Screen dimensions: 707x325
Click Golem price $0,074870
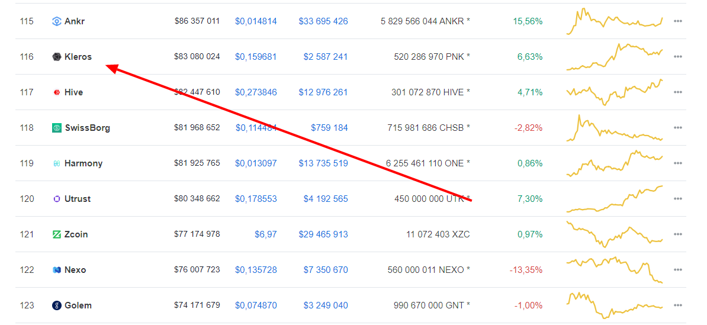pyautogui.click(x=256, y=305)
